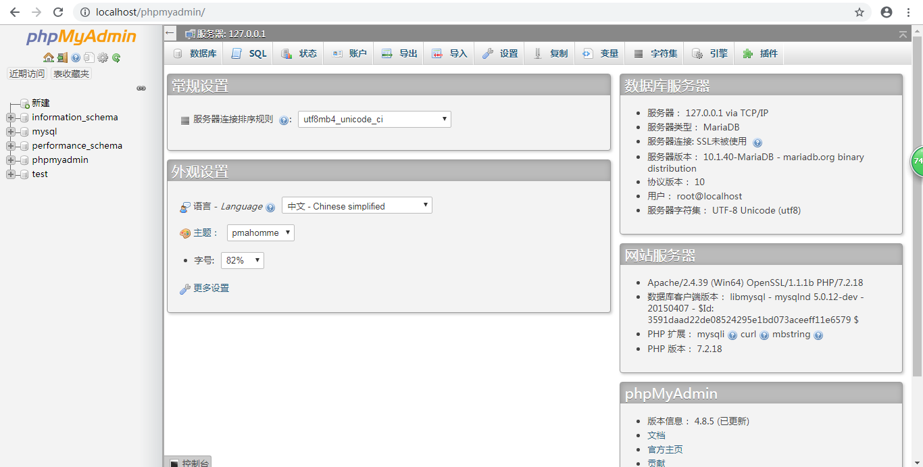Click the browser address bar URL
This screenshot has height=467, width=923.
click(x=151, y=12)
